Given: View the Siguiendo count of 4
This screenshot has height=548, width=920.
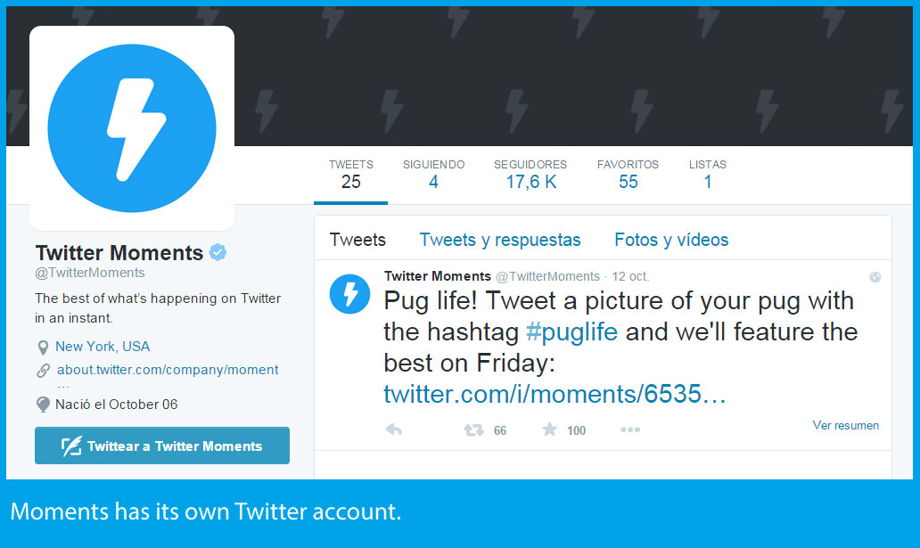Looking at the screenshot, I should pos(433,175).
